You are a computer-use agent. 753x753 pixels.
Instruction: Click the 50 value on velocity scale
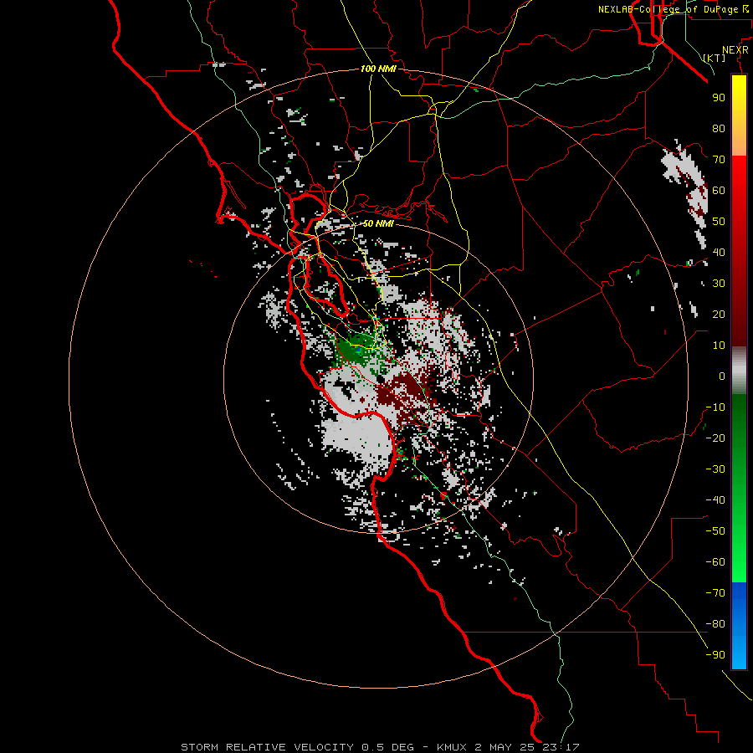click(x=719, y=222)
